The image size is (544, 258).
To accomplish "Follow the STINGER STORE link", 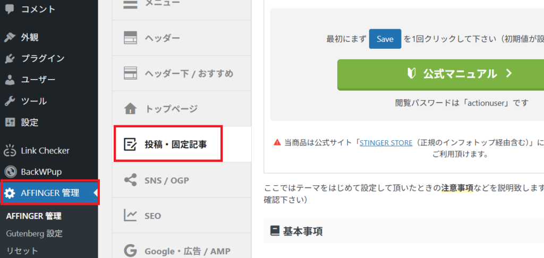I will click(386, 142).
